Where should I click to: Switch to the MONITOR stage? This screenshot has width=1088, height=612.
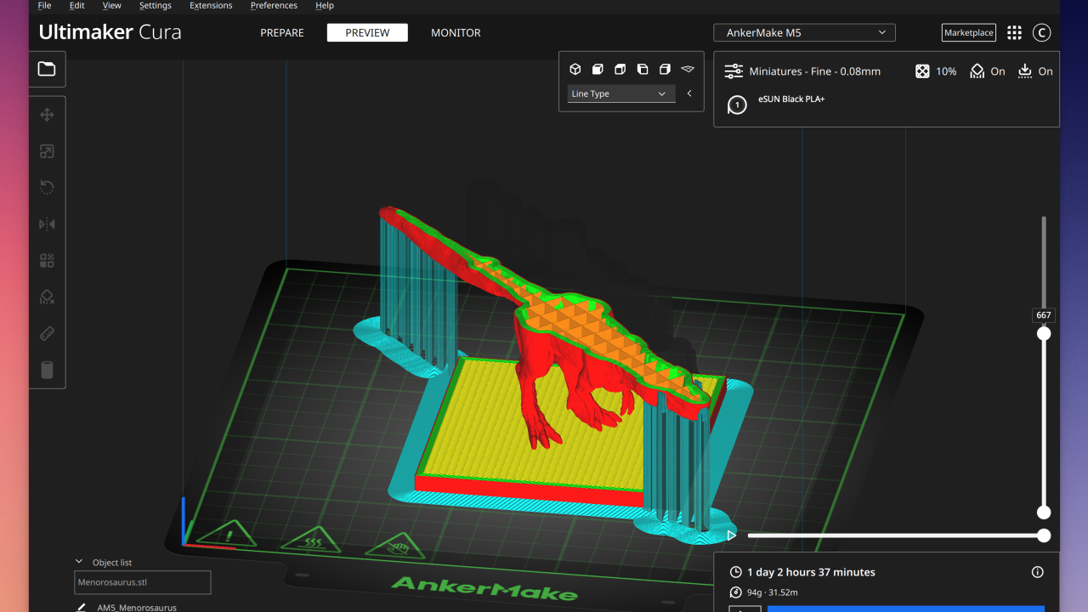coord(456,33)
